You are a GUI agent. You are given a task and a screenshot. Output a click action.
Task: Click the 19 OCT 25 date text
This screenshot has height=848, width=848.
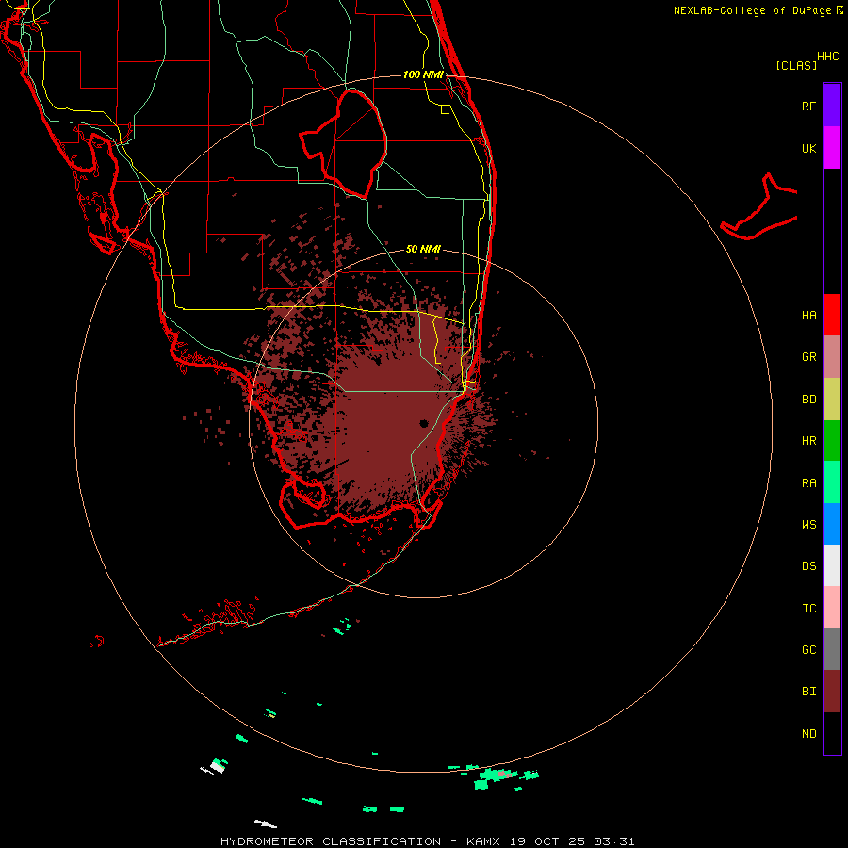[547, 841]
